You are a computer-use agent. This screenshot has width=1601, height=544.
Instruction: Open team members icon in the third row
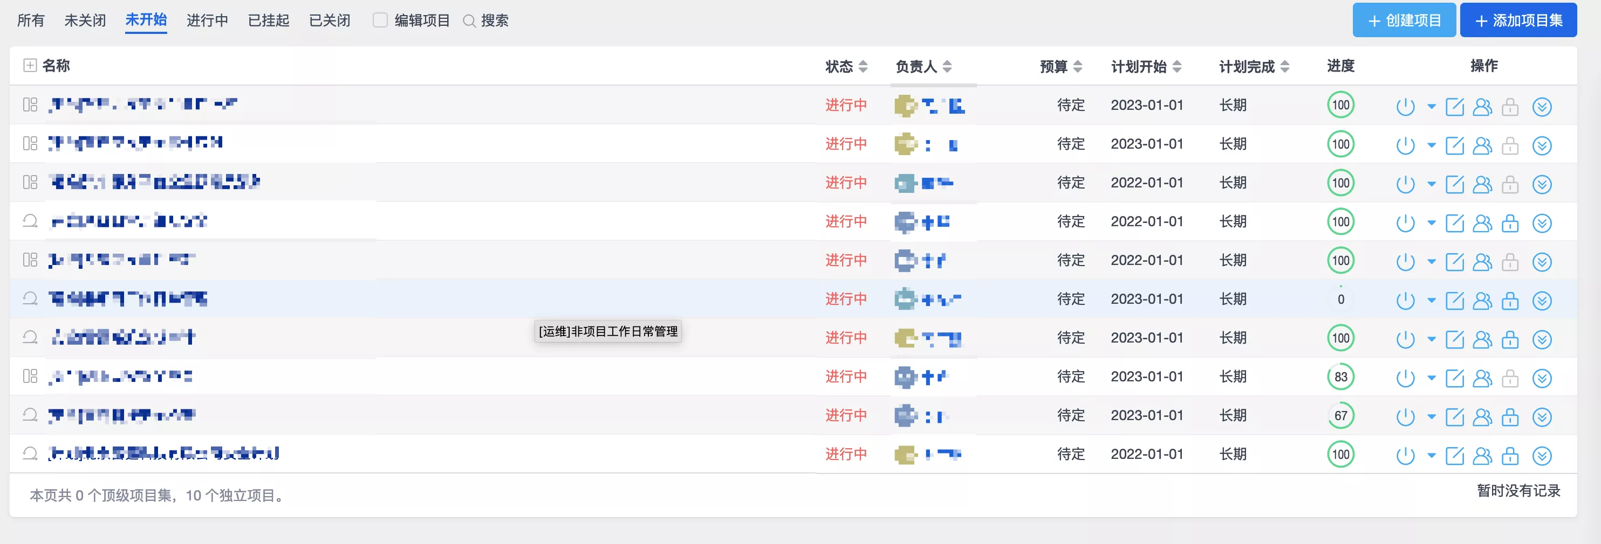pos(1482,184)
